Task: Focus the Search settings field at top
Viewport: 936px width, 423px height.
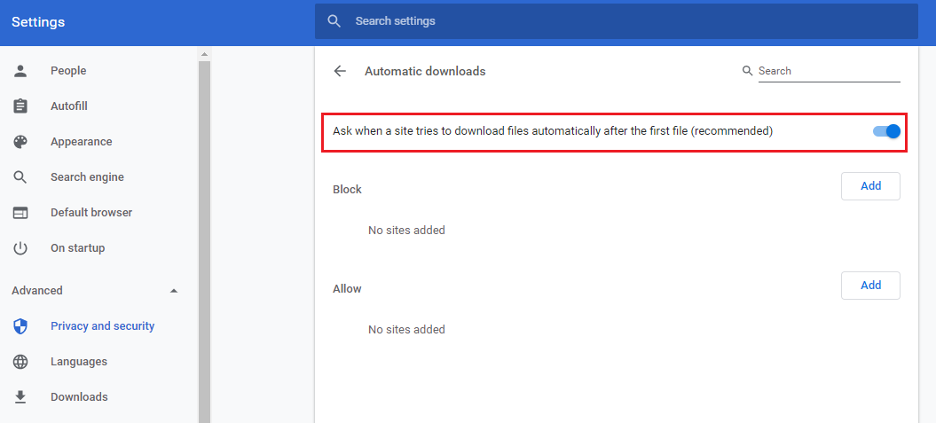Action: (621, 21)
